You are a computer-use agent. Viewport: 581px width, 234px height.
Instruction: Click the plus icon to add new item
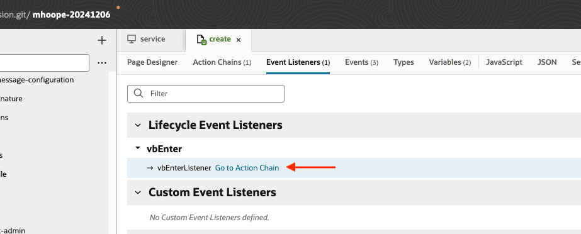pyautogui.click(x=101, y=40)
